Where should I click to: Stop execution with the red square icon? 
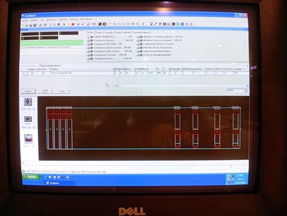[x=73, y=24]
